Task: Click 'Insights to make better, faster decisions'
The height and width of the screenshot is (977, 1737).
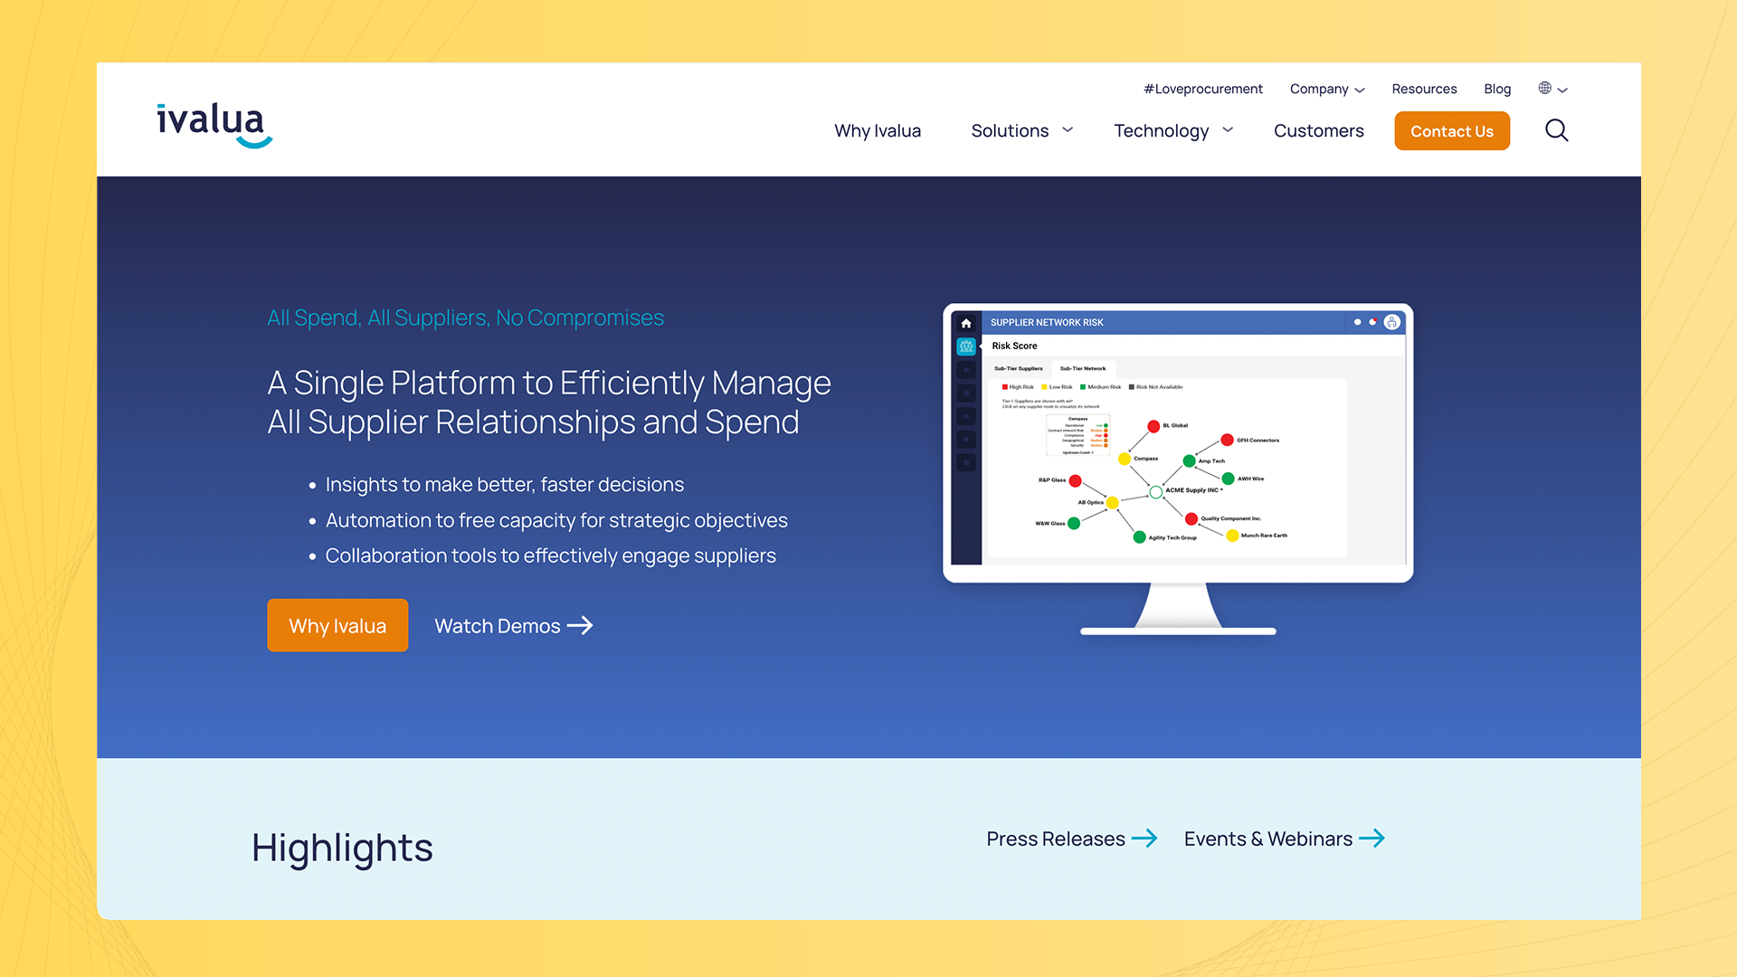Action: (x=505, y=485)
